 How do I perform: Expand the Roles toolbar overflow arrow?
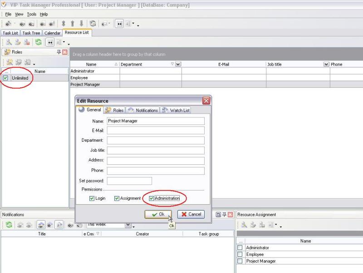[34, 64]
